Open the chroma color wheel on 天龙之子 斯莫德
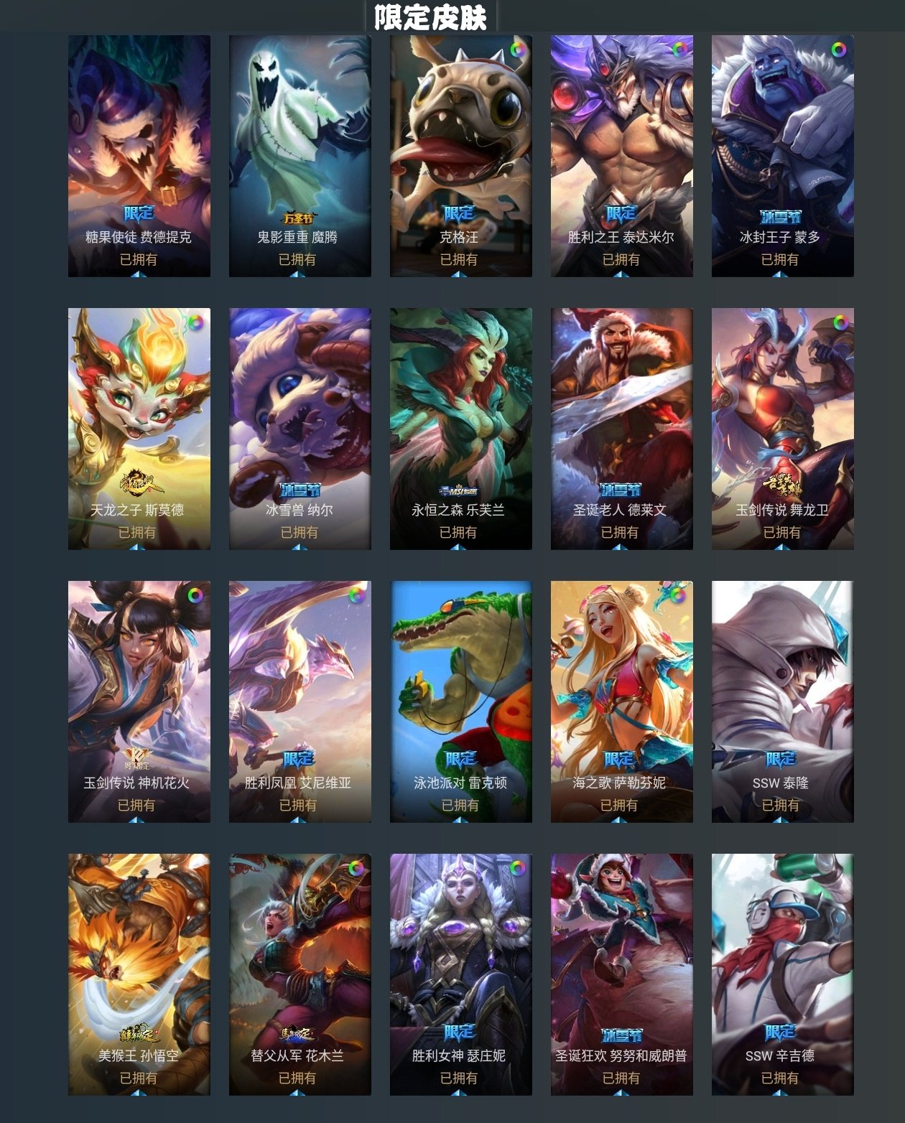 [x=195, y=322]
